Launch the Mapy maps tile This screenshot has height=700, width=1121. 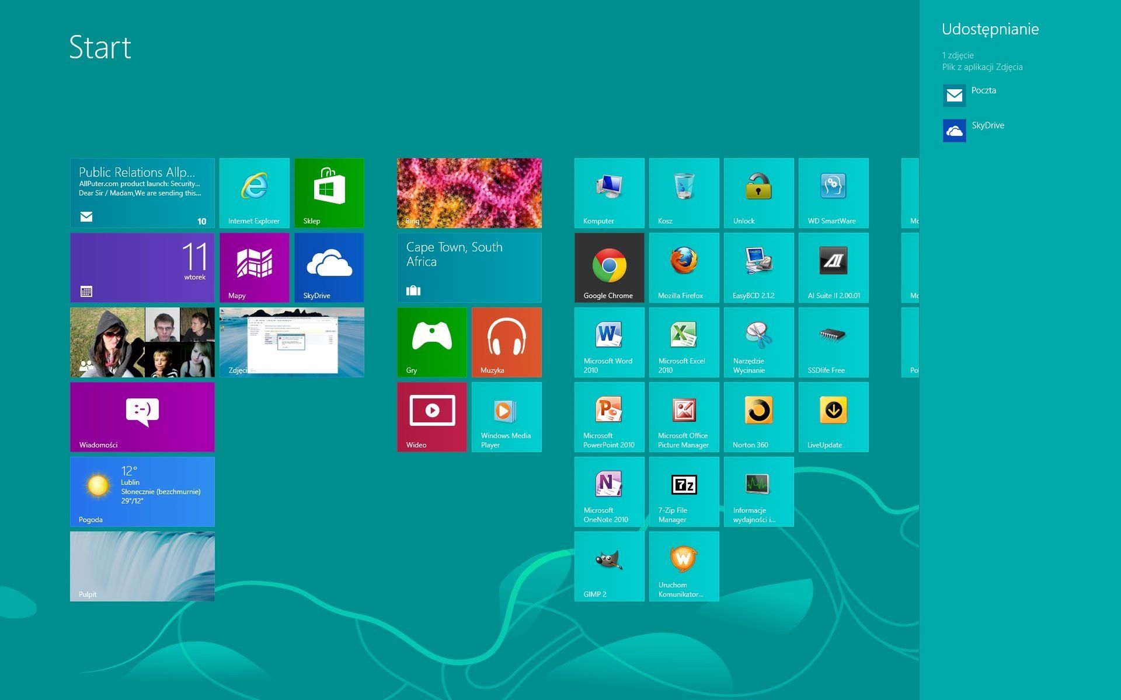(x=255, y=268)
